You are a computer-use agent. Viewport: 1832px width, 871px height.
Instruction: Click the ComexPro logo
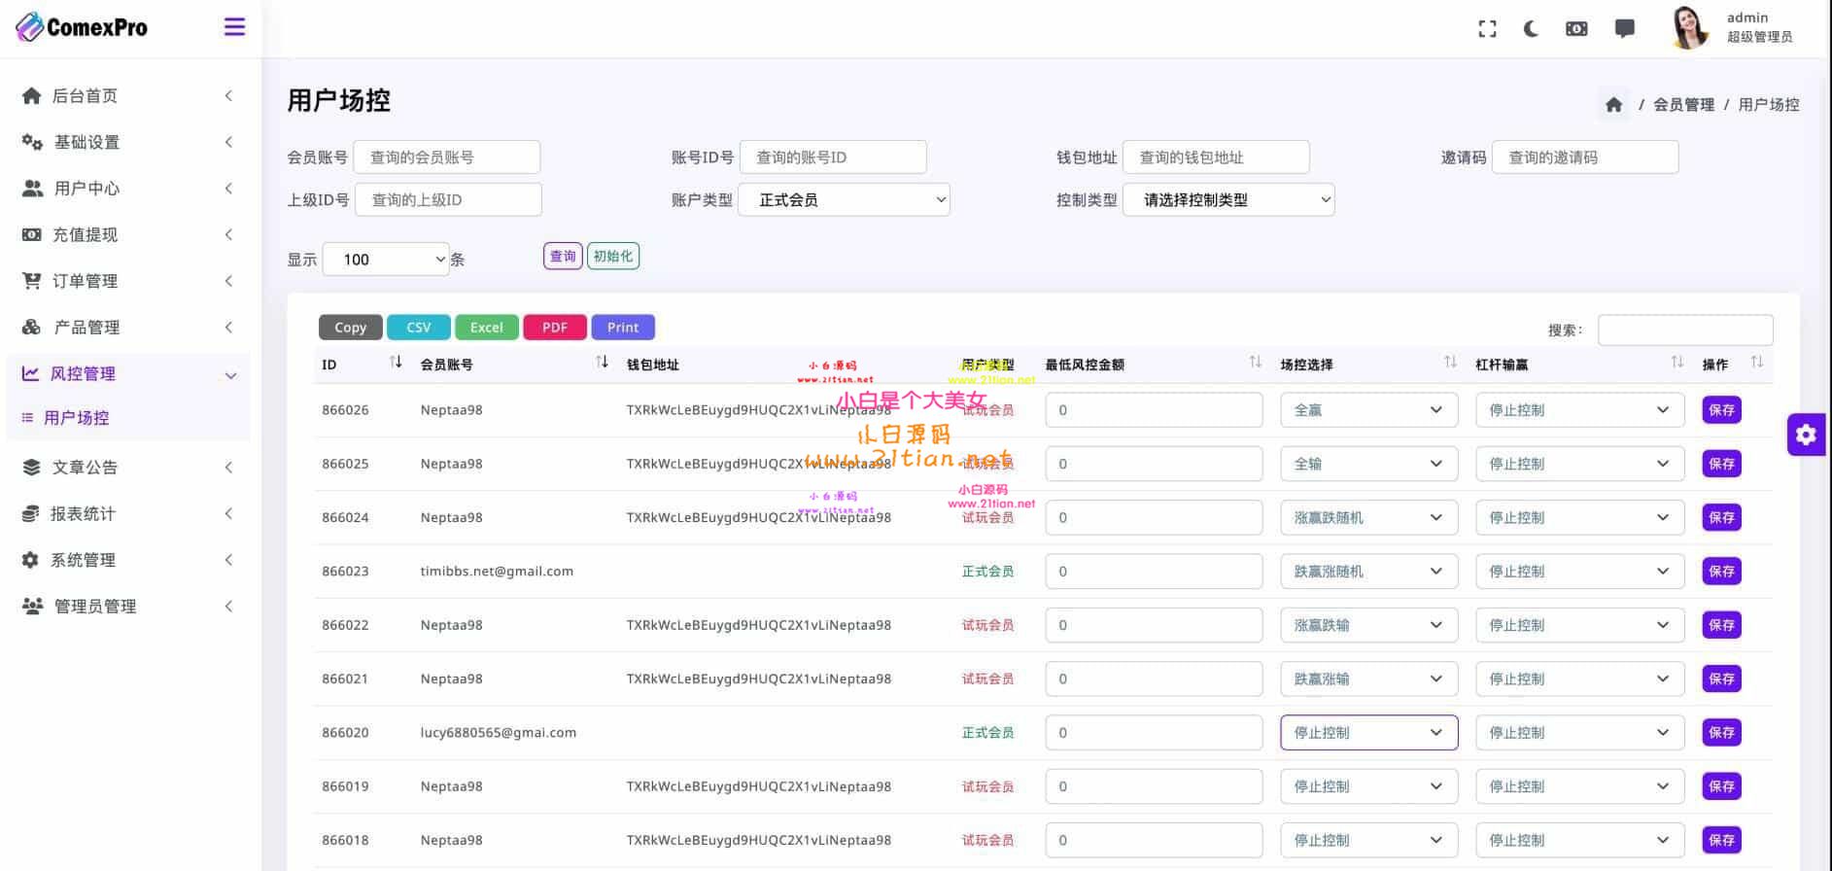click(x=82, y=27)
